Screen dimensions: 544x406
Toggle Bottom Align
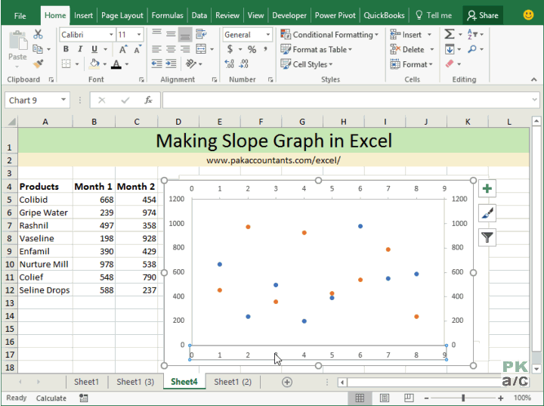[185, 34]
